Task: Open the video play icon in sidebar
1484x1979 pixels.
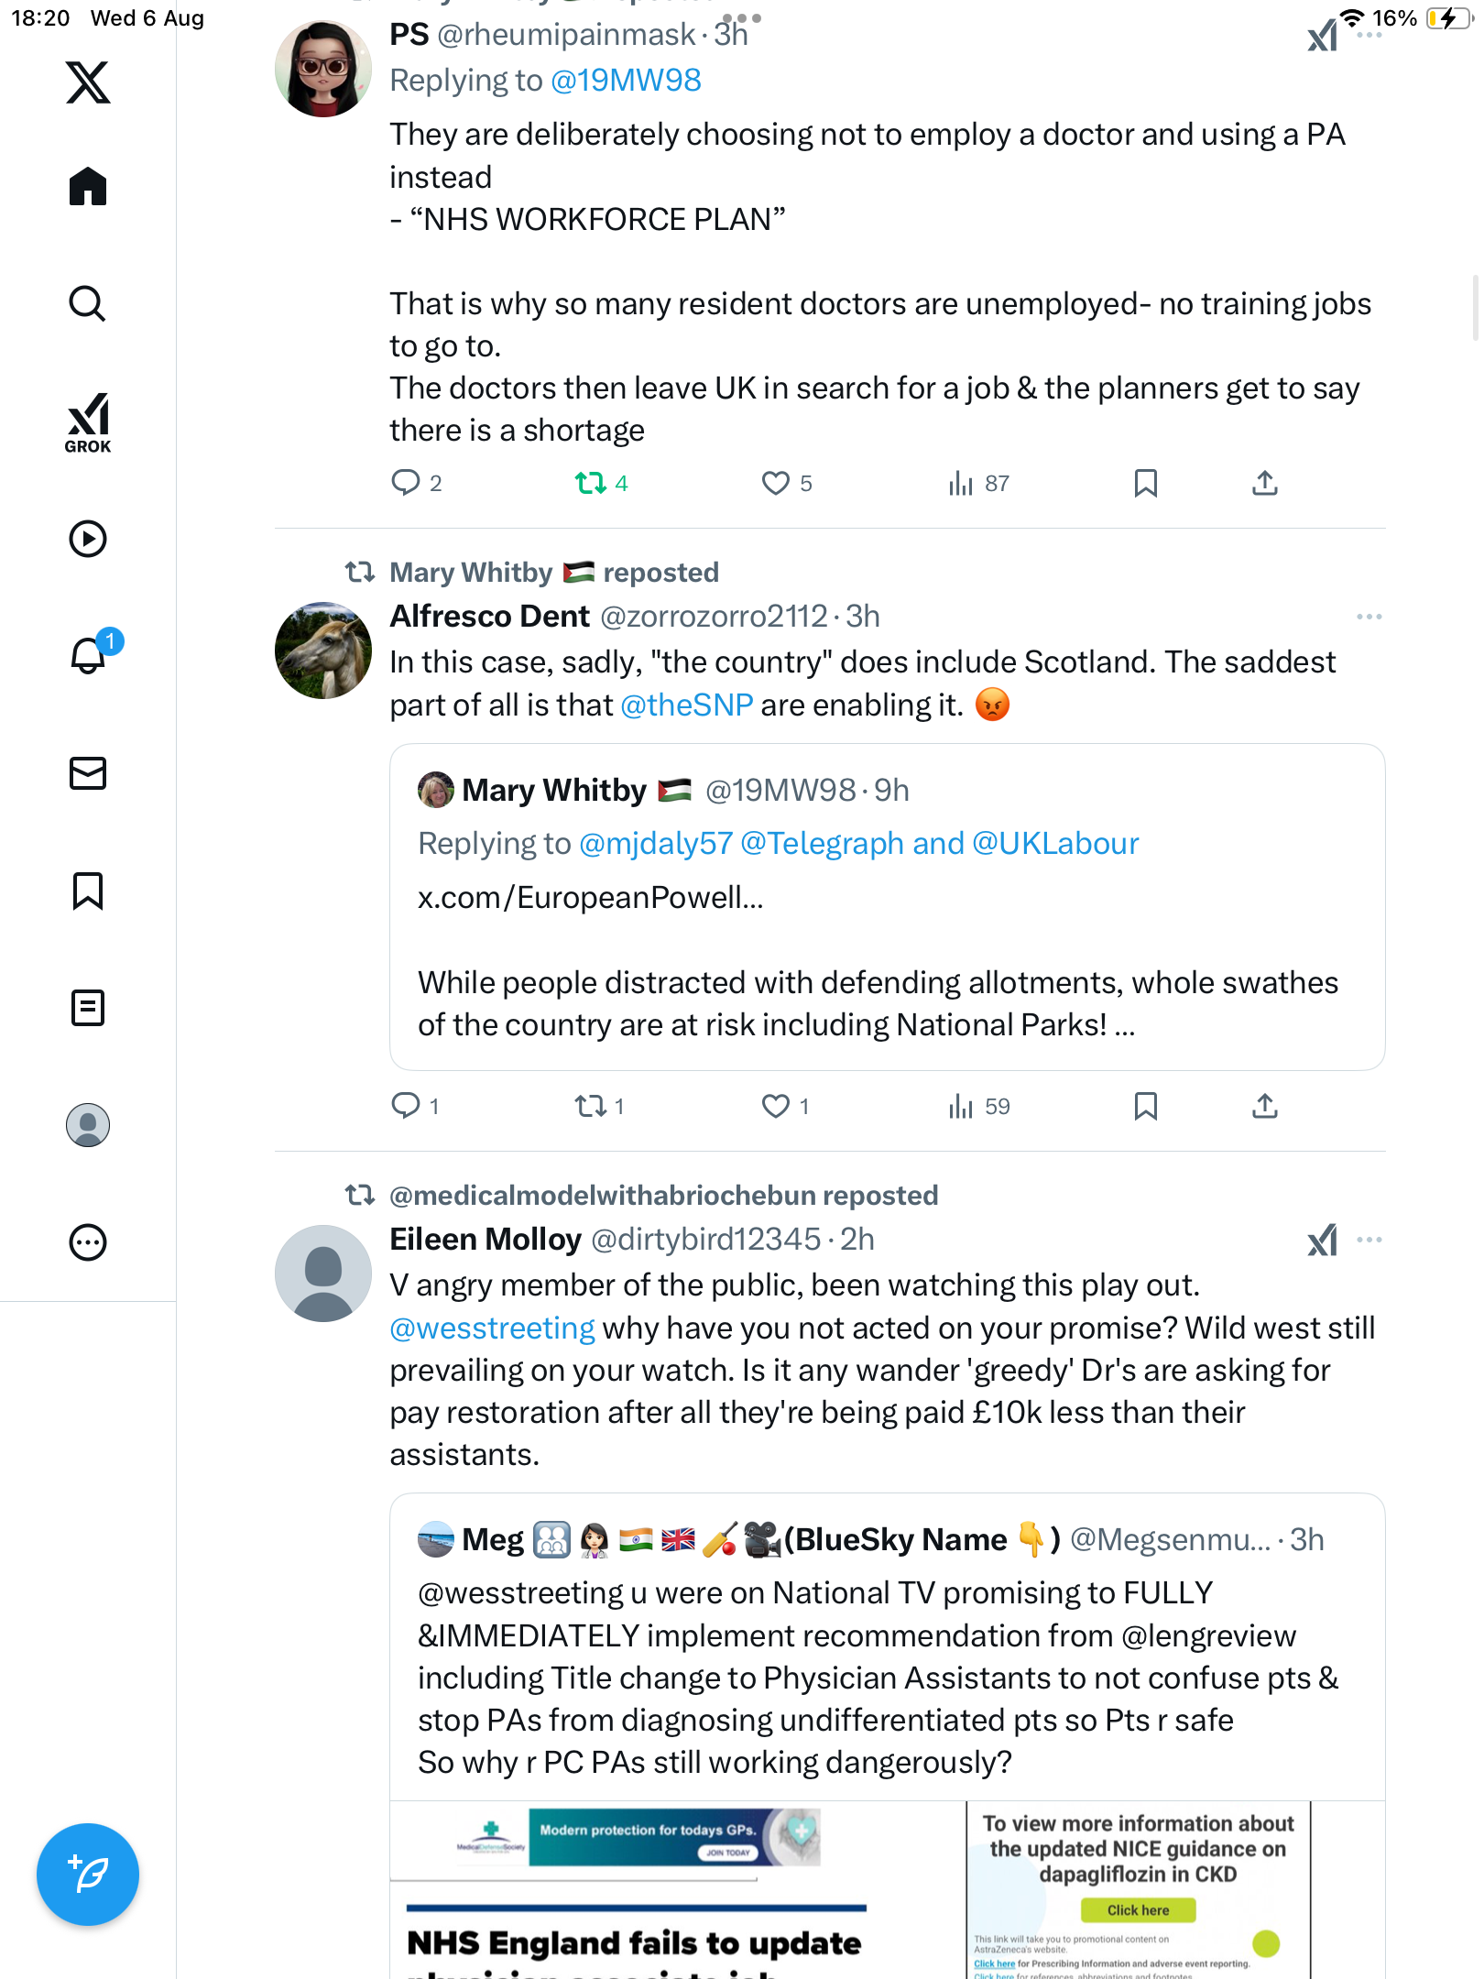Action: [x=88, y=539]
